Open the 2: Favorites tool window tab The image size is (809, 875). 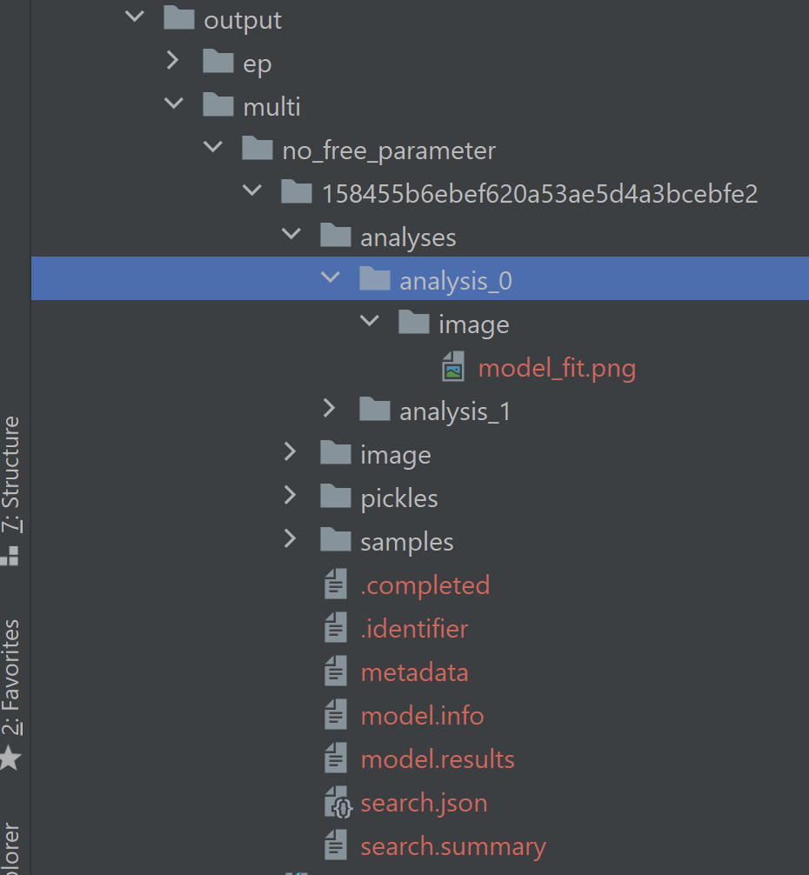[11, 678]
